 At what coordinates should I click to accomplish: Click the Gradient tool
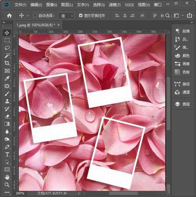(7, 124)
